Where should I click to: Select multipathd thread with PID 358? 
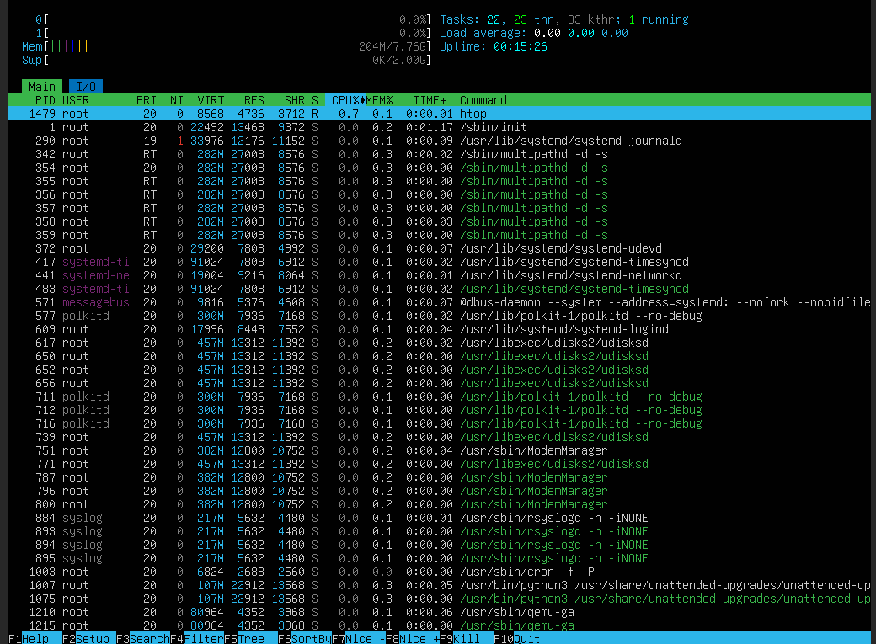(440, 221)
